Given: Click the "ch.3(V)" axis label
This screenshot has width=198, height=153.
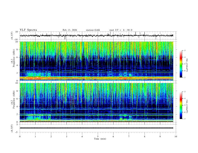Looking at the screenshot, I should pos(12,128).
